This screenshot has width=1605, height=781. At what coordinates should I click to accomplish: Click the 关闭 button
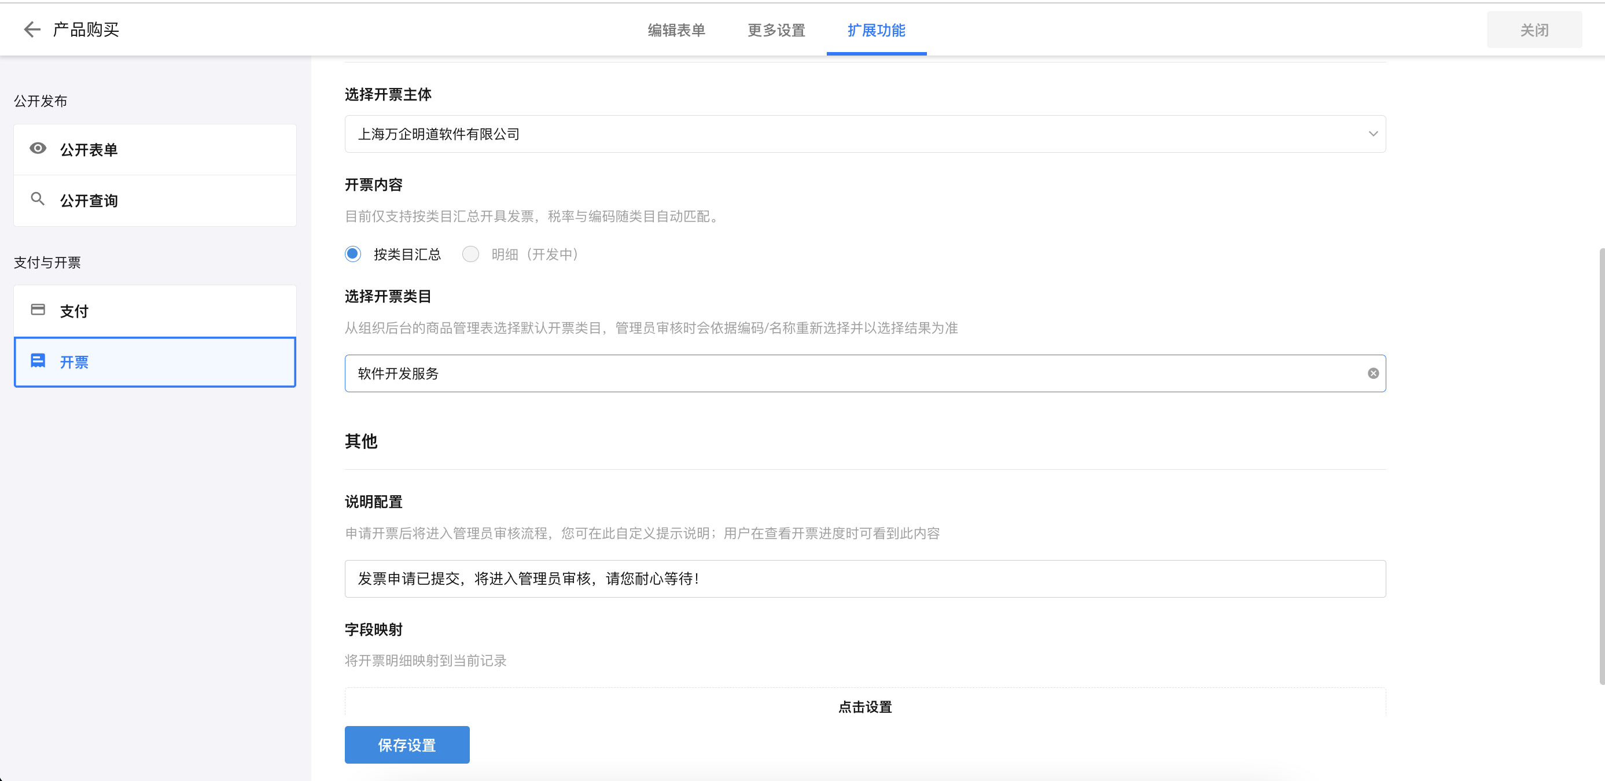tap(1533, 30)
